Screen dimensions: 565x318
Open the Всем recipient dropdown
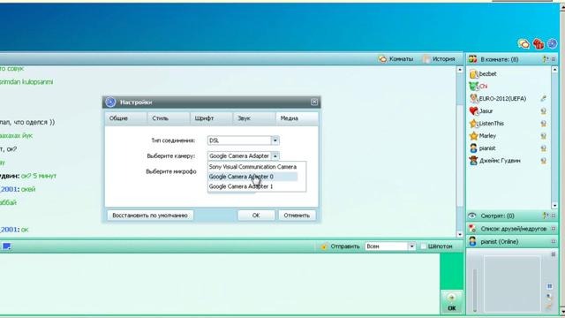(411, 246)
